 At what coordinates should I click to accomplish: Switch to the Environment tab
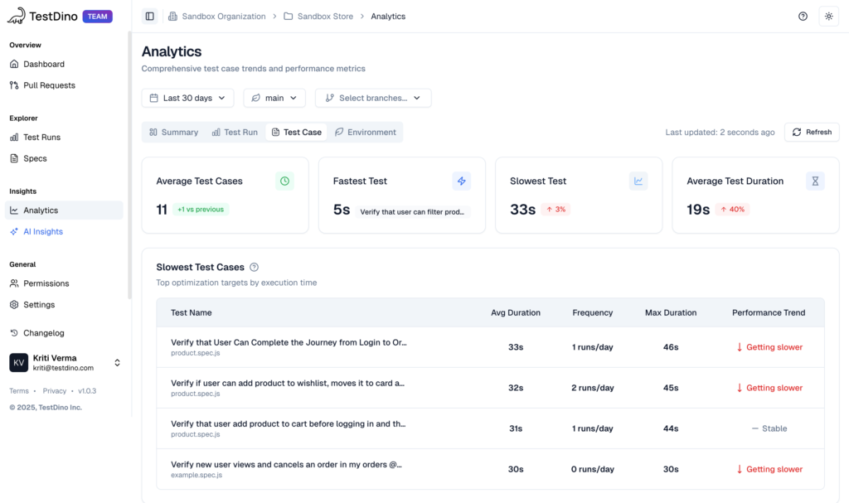365,133
